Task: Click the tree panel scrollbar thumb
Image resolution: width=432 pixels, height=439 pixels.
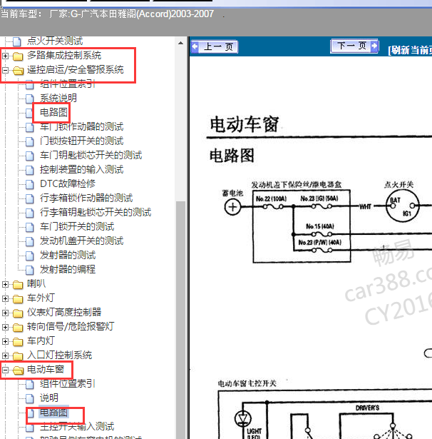Action: click(180, 319)
